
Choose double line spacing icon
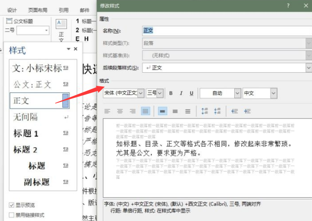(x=188, y=111)
